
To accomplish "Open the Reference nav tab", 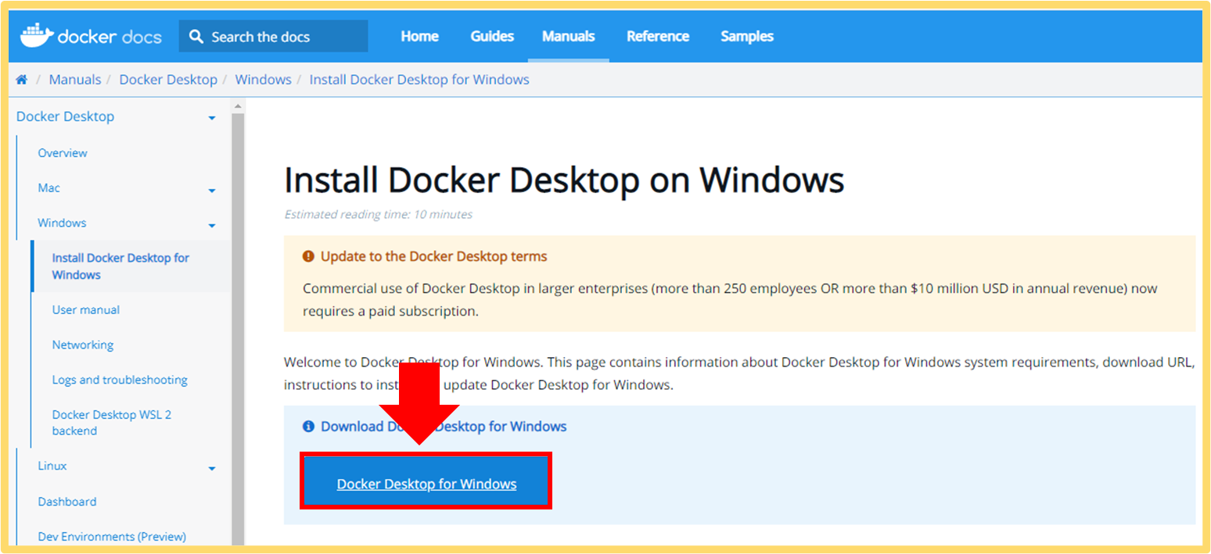I will click(x=658, y=36).
